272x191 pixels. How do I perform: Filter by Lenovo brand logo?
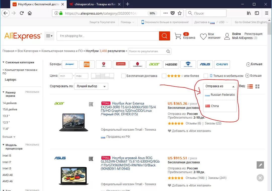(x=121, y=65)
